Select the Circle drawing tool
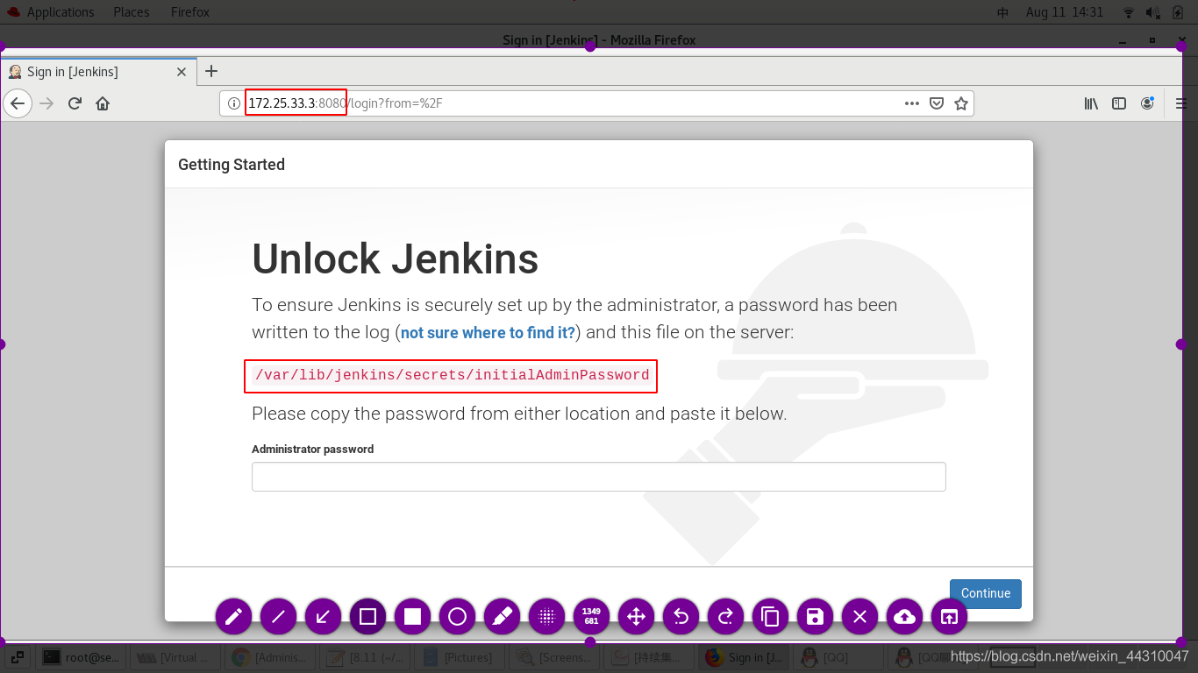1198x673 pixels. [x=457, y=617]
